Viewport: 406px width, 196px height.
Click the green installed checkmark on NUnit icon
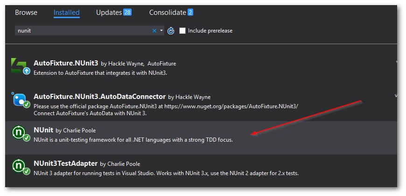click(x=27, y=138)
